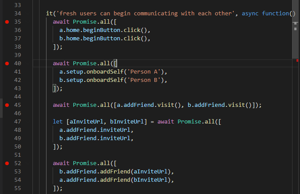The height and width of the screenshot is (194, 300).
Task: Click the 'async' keyword on line 34
Action: click(250, 14)
